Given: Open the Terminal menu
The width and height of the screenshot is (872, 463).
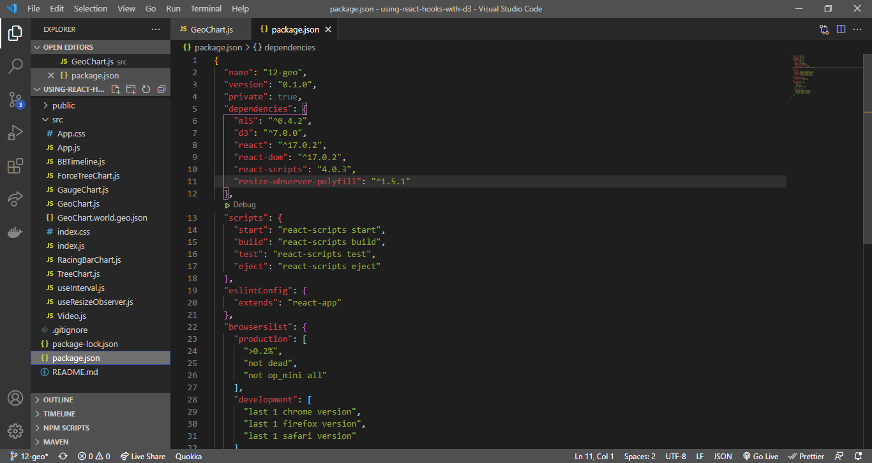Looking at the screenshot, I should pos(206,9).
